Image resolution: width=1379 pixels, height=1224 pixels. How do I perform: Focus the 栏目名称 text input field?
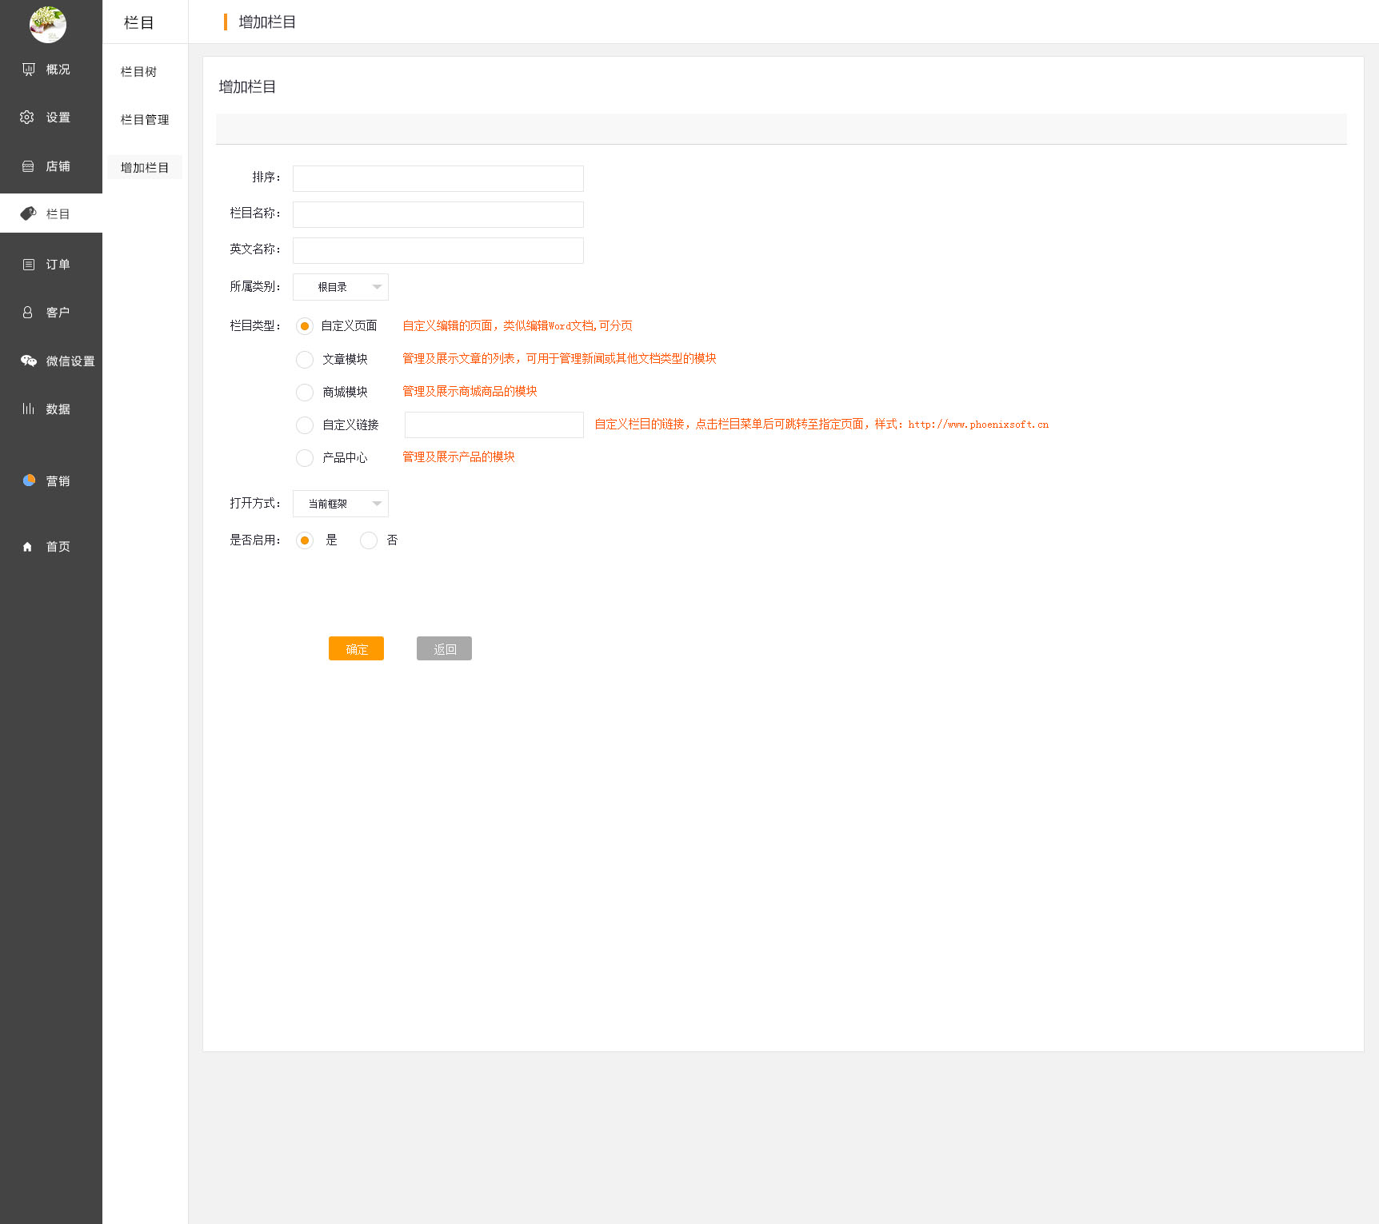438,214
